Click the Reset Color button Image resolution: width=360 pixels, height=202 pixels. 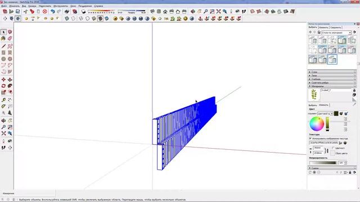click(x=332, y=153)
